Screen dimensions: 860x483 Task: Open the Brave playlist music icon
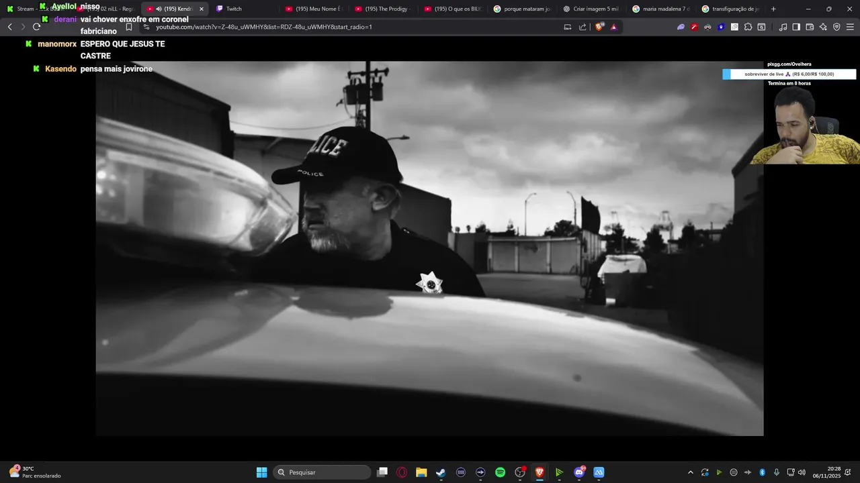(x=783, y=27)
